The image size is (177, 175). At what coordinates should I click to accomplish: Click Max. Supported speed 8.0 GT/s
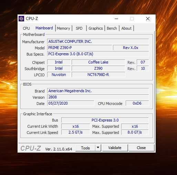click(135, 132)
